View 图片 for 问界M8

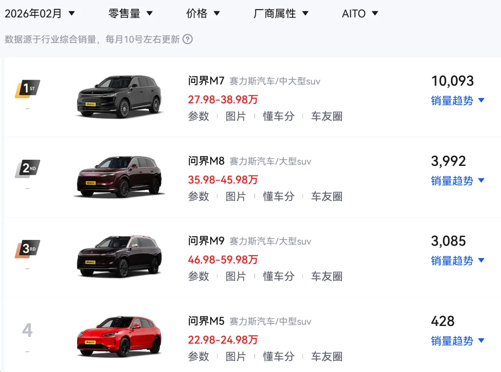tap(236, 196)
